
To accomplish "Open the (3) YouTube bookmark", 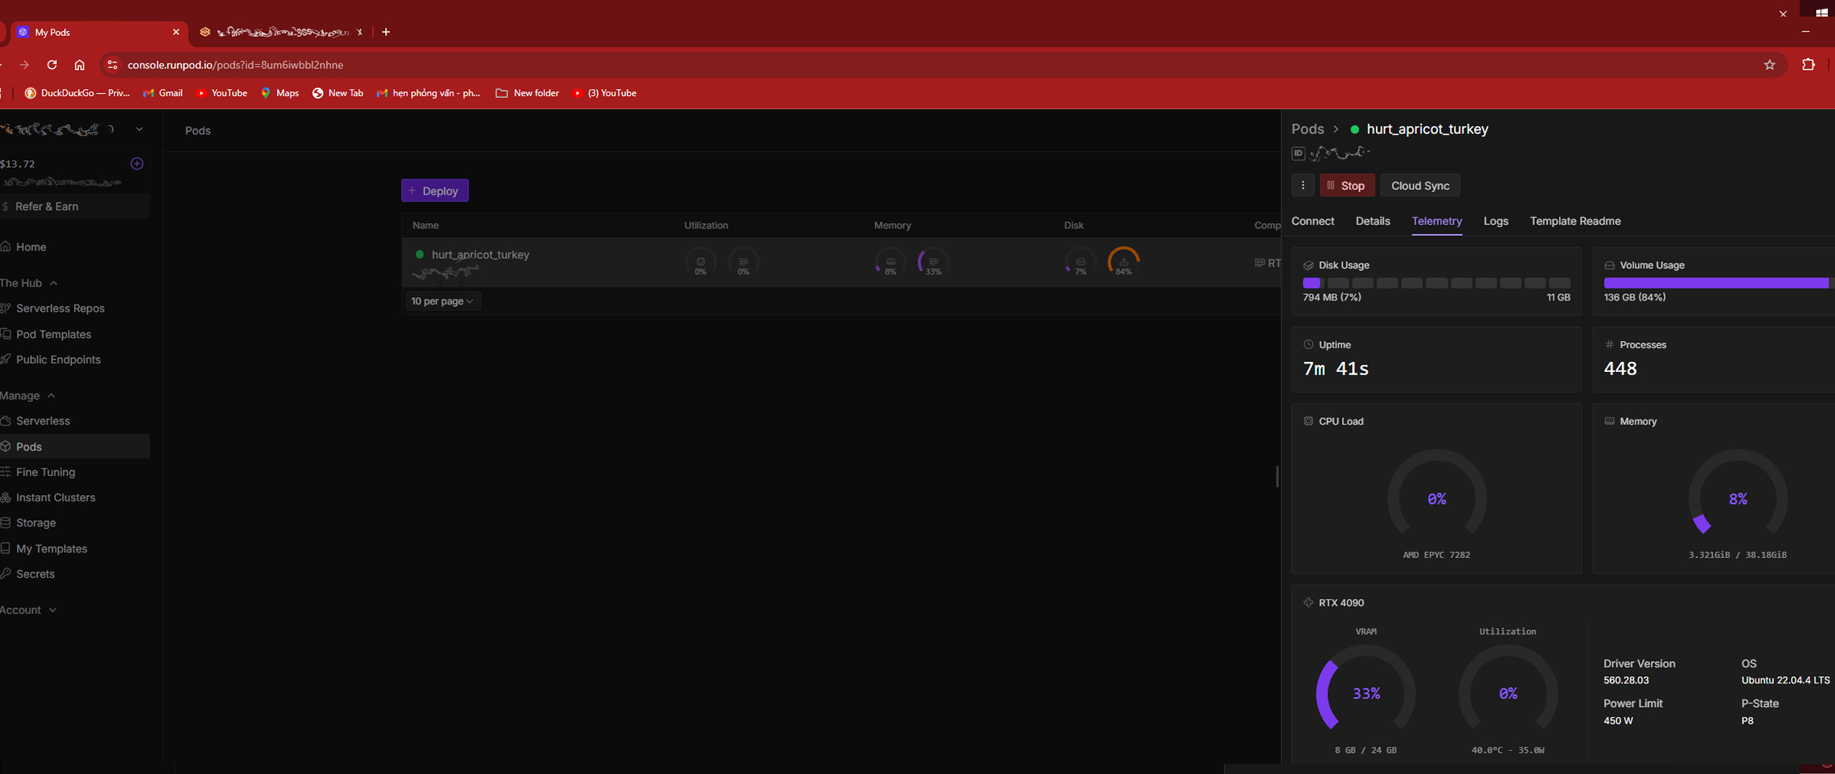I will click(604, 93).
